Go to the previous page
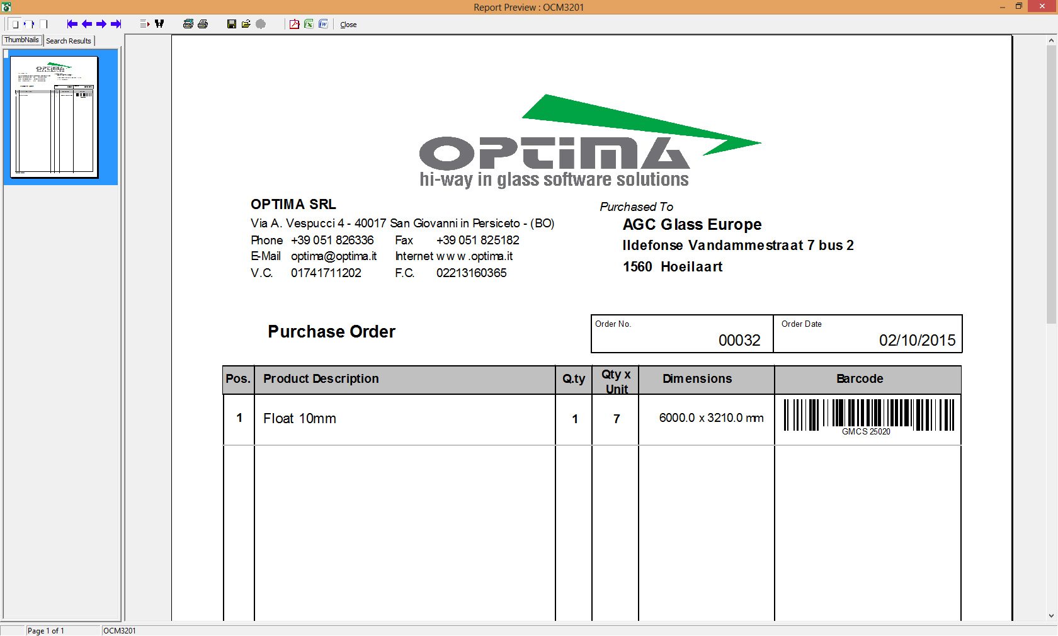Screen dimensions: 1058x636 click(87, 24)
